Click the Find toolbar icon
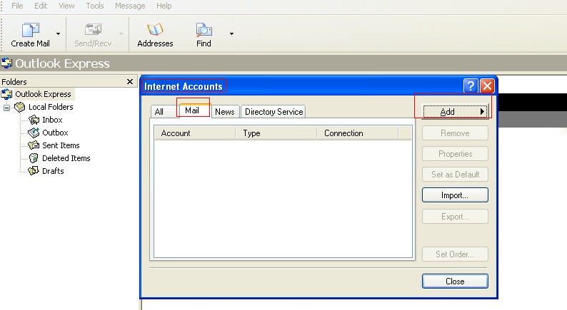This screenshot has width=567, height=310. click(x=204, y=31)
